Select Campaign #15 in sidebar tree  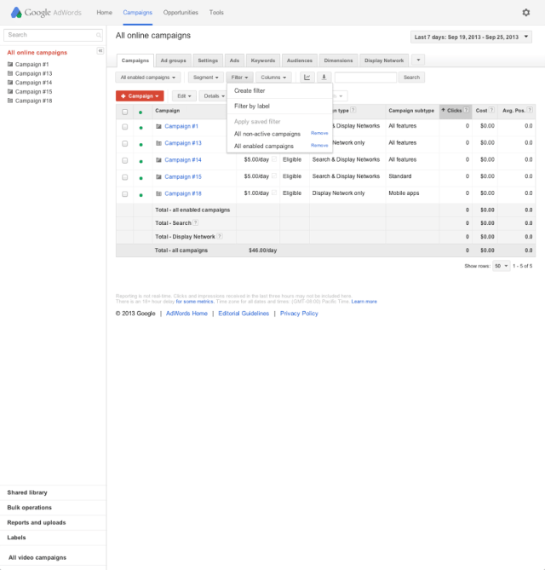coord(33,92)
